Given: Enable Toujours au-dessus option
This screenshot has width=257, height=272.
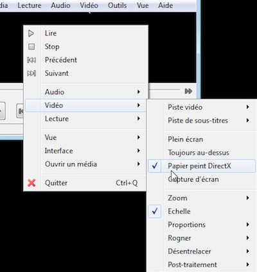Looking at the screenshot, I should coord(199,153).
